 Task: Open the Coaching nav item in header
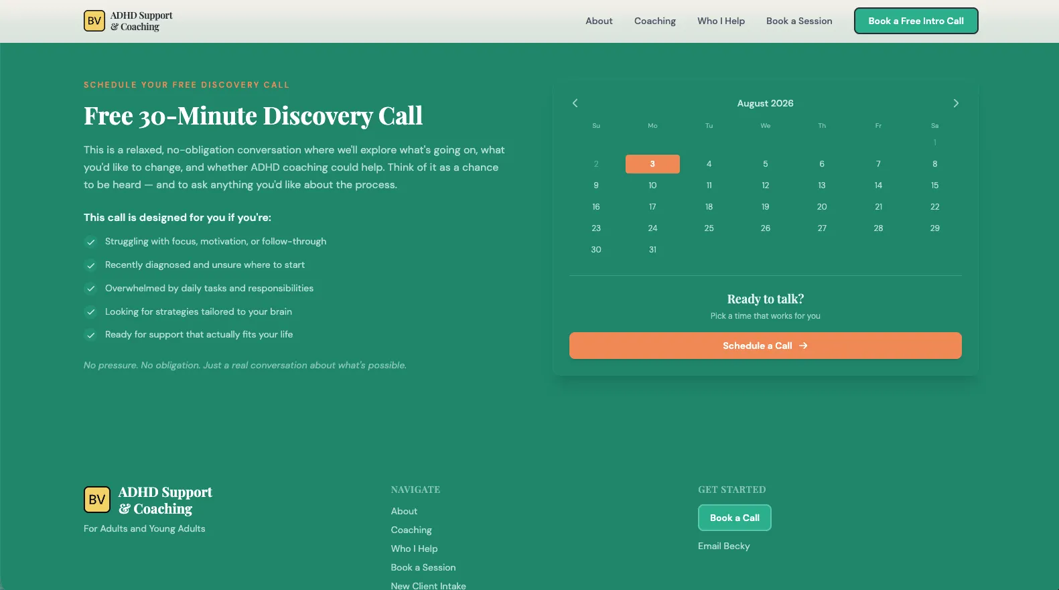coord(655,21)
